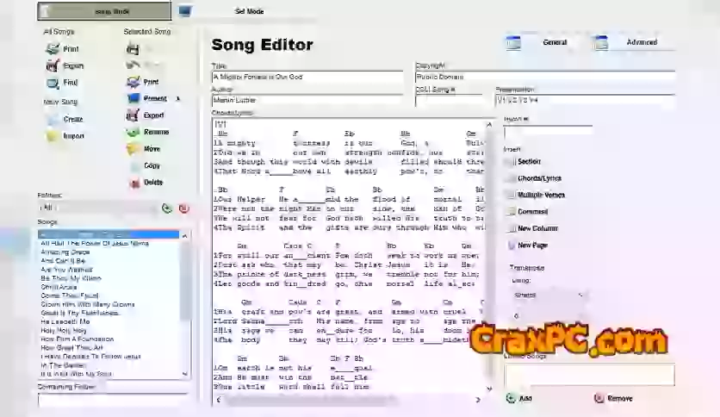Open the Folders dropdown showing All

(98, 208)
